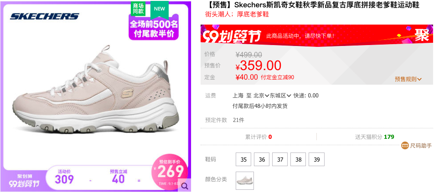Viewport: 434px width, 193px height.
Task: Select shoe size 36
Action: [x=262, y=159]
